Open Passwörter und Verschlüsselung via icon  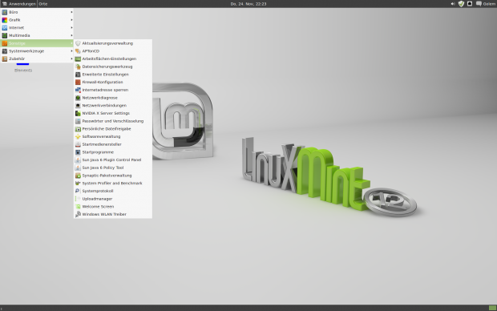(x=78, y=121)
